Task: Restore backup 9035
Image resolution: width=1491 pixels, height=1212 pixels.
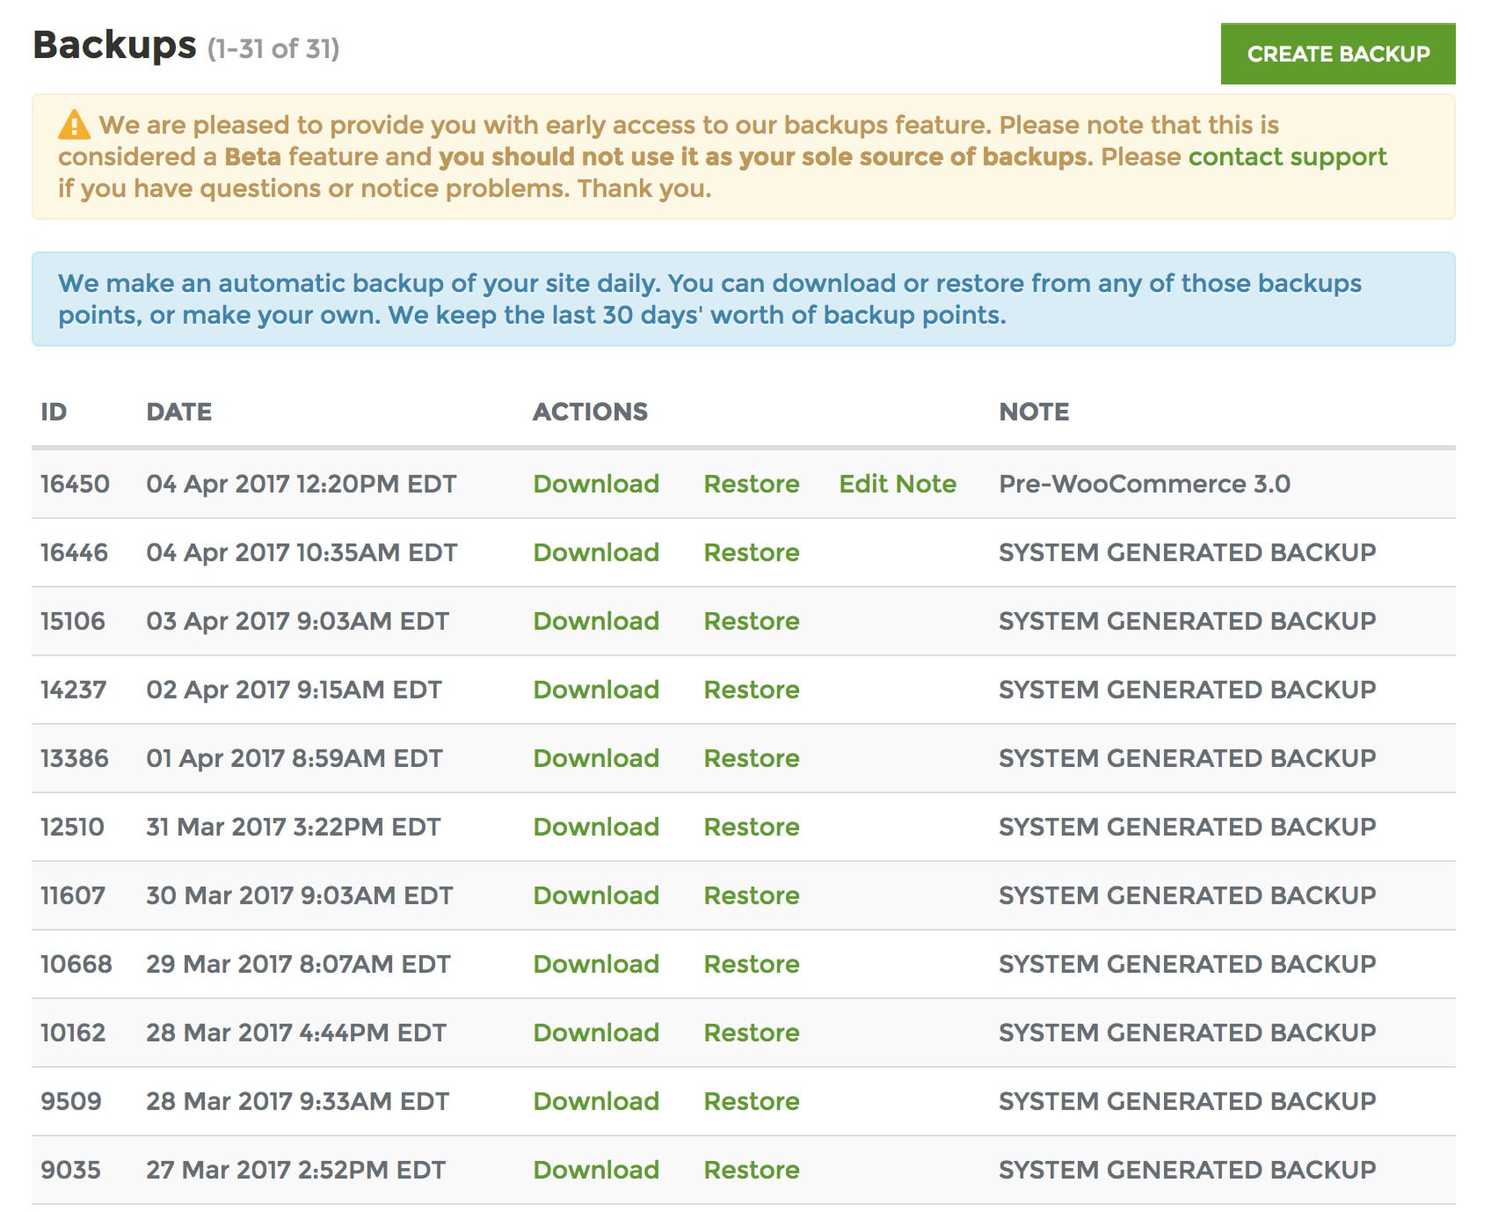Action: coord(752,1170)
